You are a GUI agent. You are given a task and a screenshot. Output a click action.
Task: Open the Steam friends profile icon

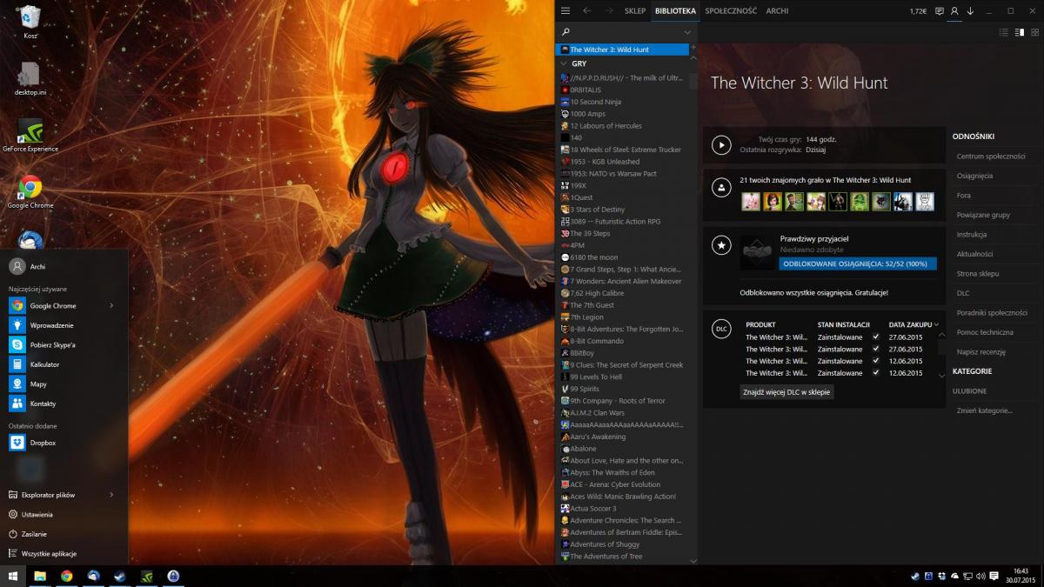click(954, 10)
